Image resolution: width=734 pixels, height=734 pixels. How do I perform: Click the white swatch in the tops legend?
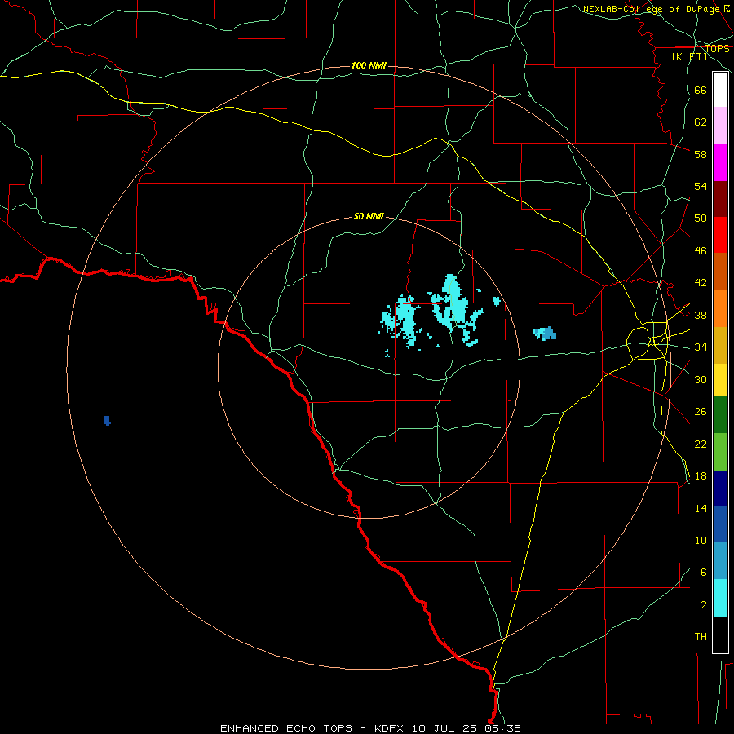pos(720,90)
